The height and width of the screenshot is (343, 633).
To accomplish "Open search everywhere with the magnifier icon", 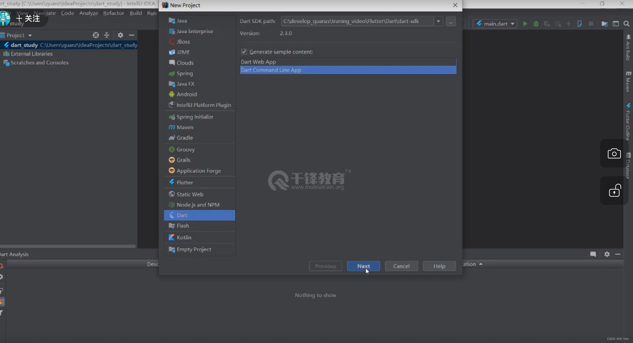I will pos(626,24).
